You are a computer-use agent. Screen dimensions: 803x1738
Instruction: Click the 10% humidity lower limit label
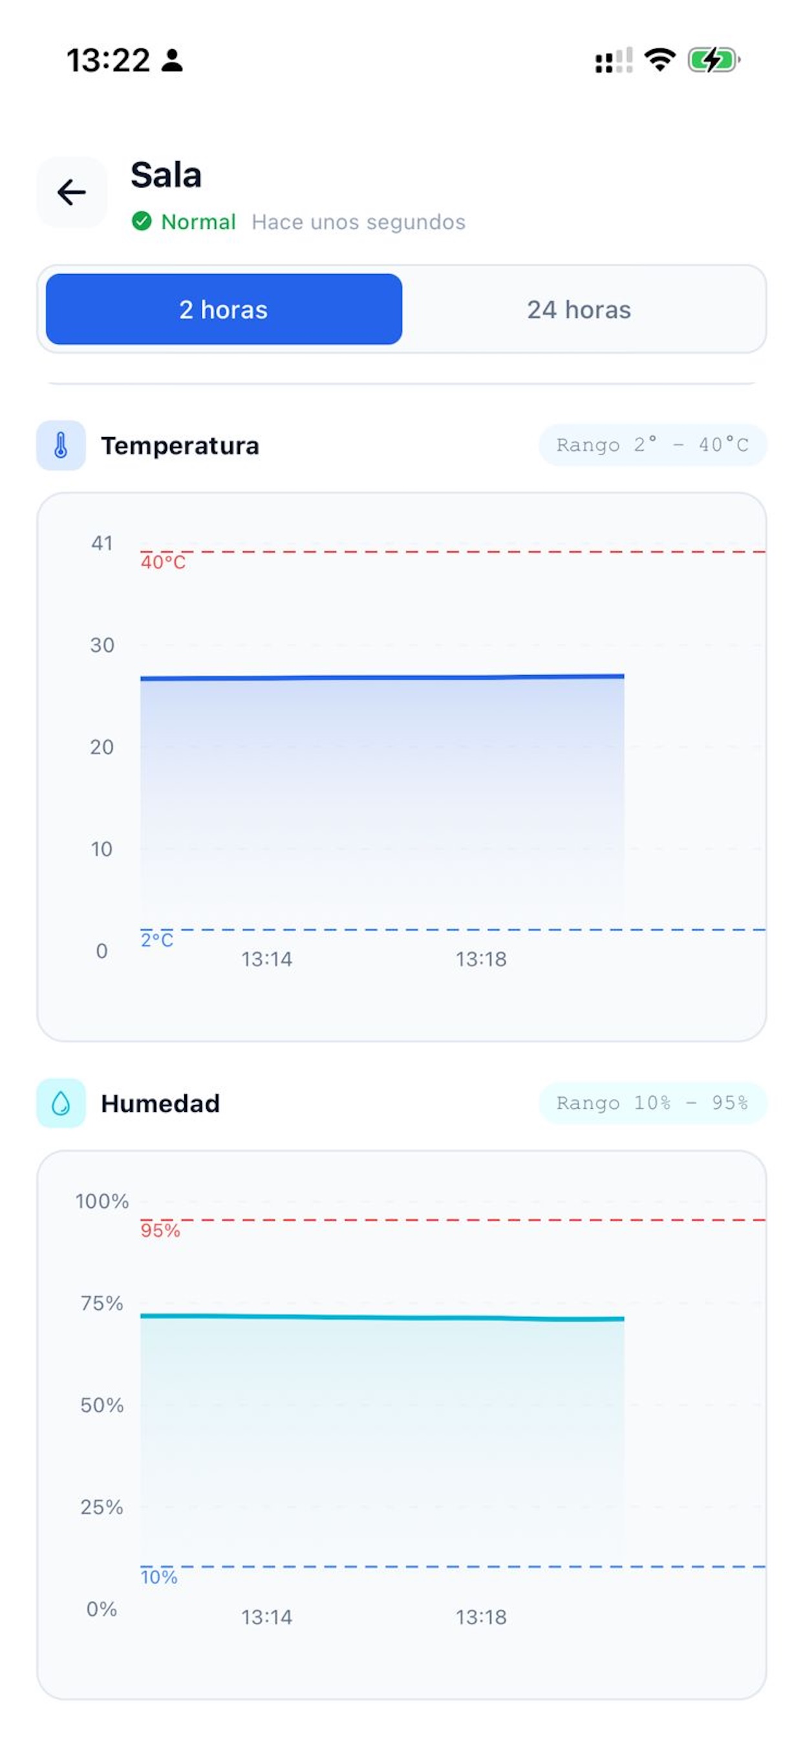(x=158, y=1577)
